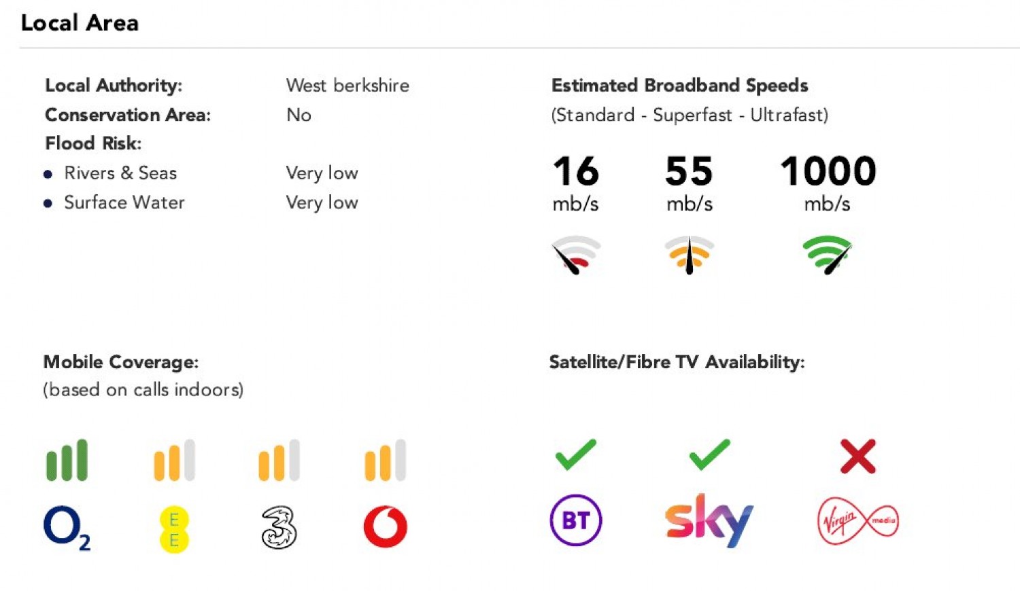Click the O2 network logo
Viewport: 1020px width, 591px height.
[x=65, y=527]
